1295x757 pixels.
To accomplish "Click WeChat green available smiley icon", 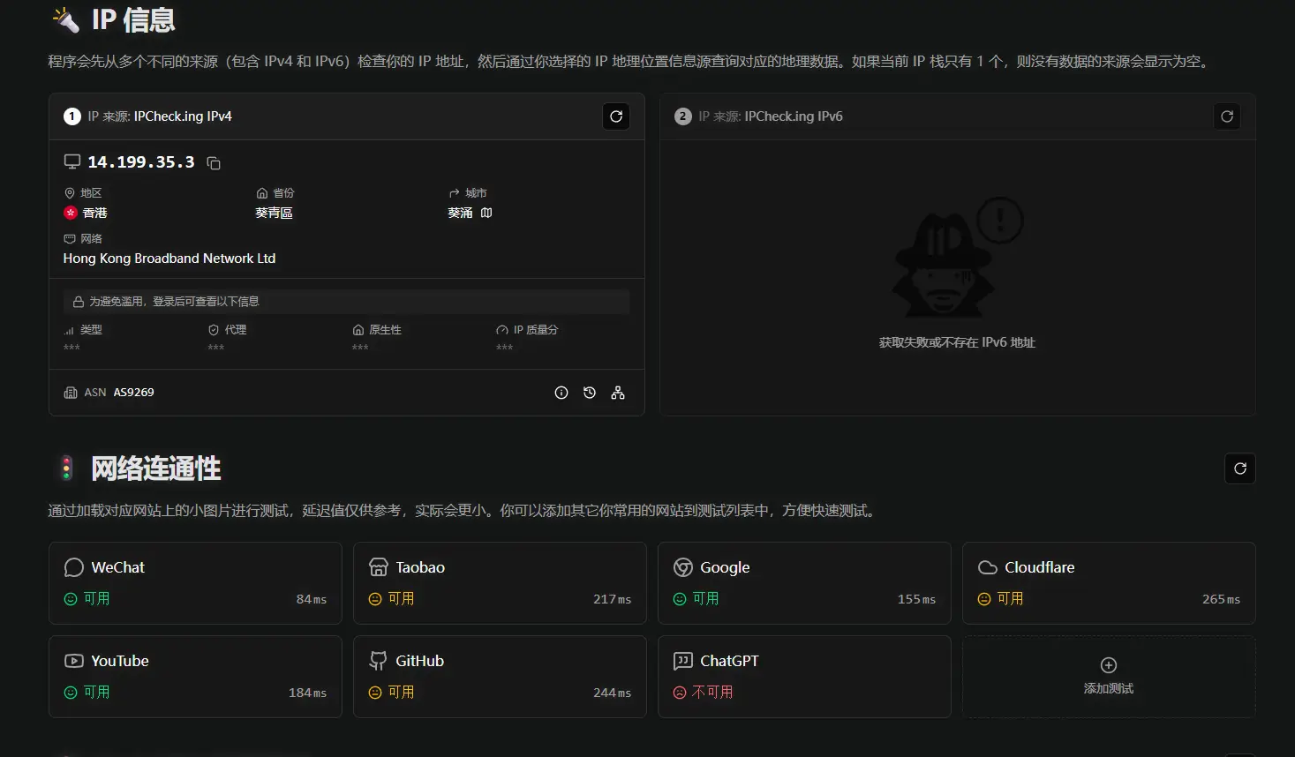I will tap(71, 599).
